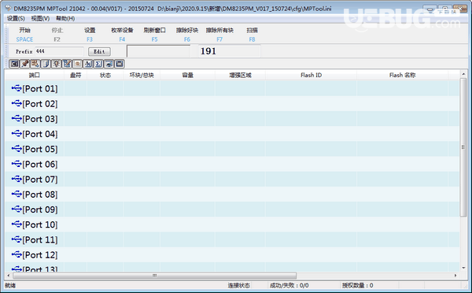Click the 坏块/总块 column header

(142, 75)
